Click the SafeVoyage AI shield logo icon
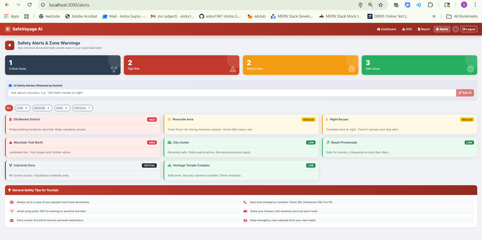Screen dimensions: 482x240 click(x=8, y=29)
